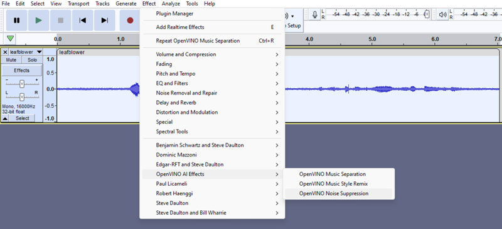Click the Stop transport button
Viewport: 502px width, 229px height.
point(60,21)
